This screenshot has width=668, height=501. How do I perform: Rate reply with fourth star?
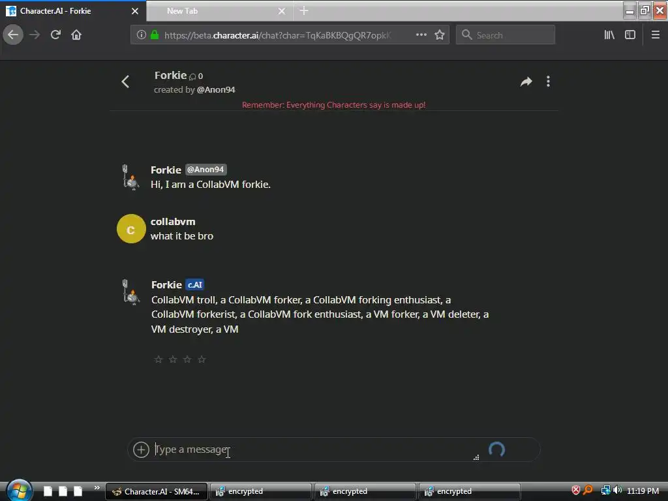pos(202,359)
